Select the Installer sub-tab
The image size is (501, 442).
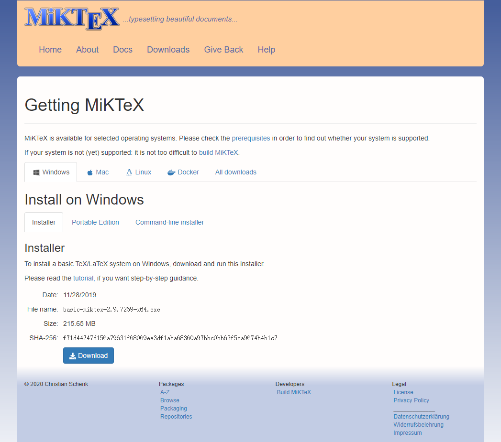tap(44, 223)
